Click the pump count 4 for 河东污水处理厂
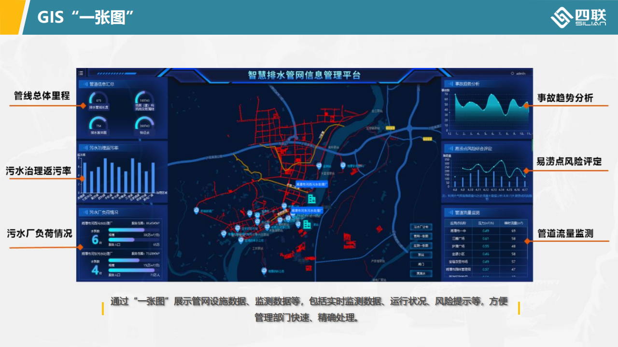The width and height of the screenshot is (618, 347). [95, 270]
